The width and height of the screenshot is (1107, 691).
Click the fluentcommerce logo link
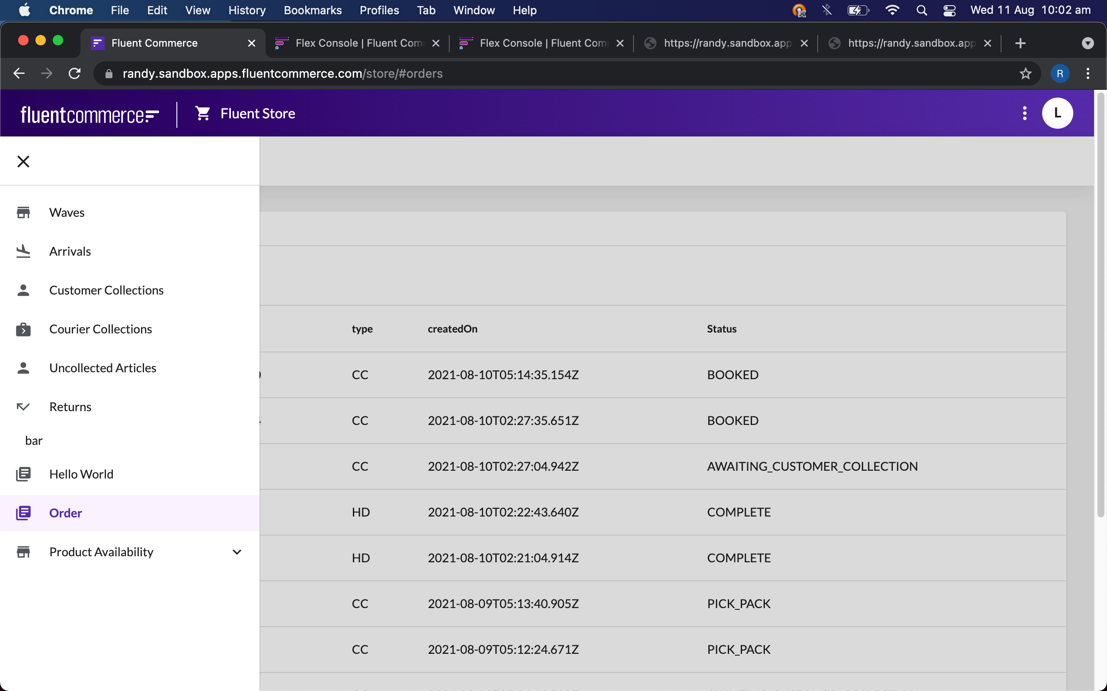pyautogui.click(x=90, y=114)
